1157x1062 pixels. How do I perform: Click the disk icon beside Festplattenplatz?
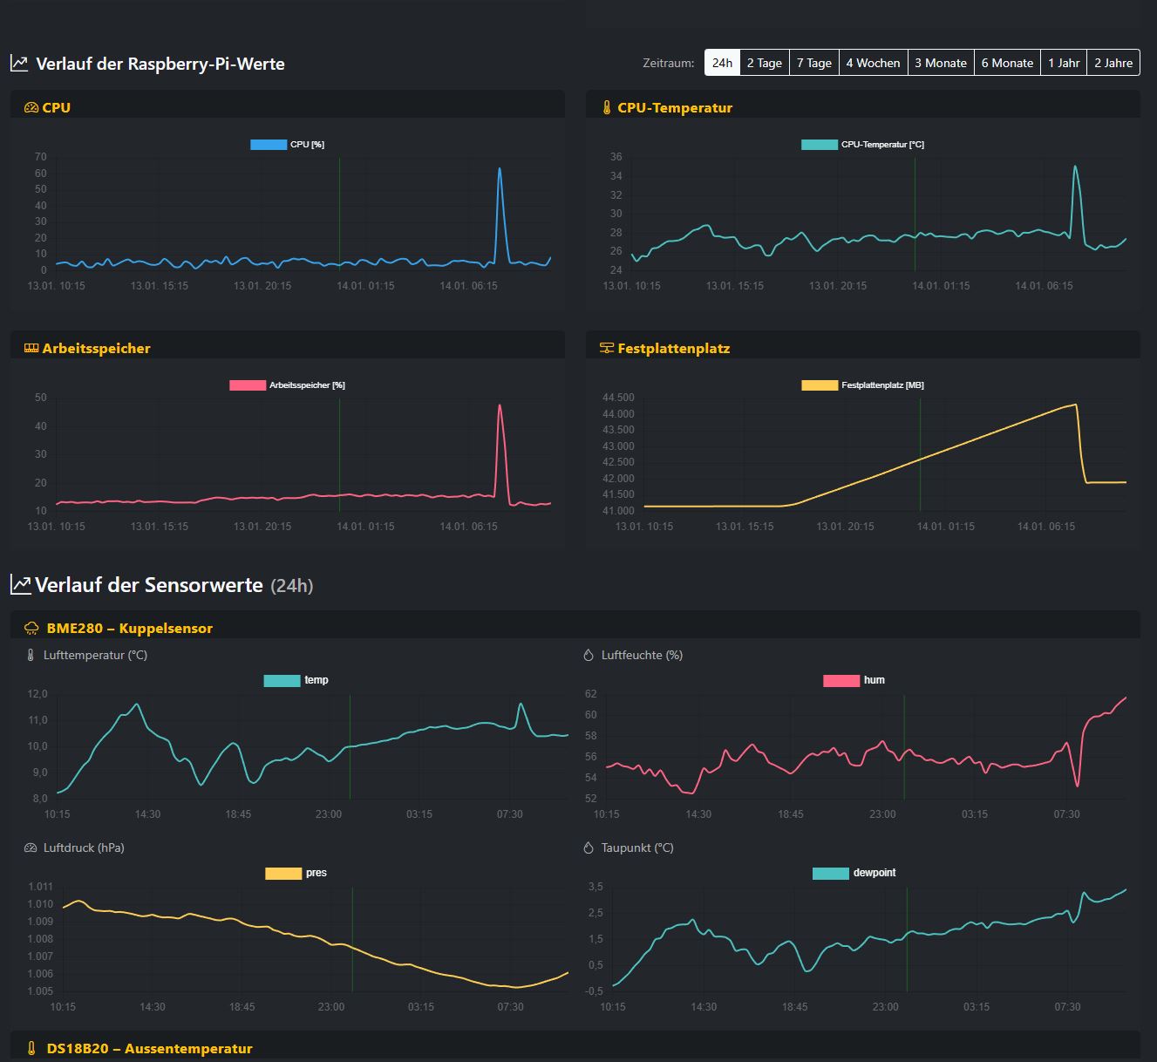tap(607, 349)
